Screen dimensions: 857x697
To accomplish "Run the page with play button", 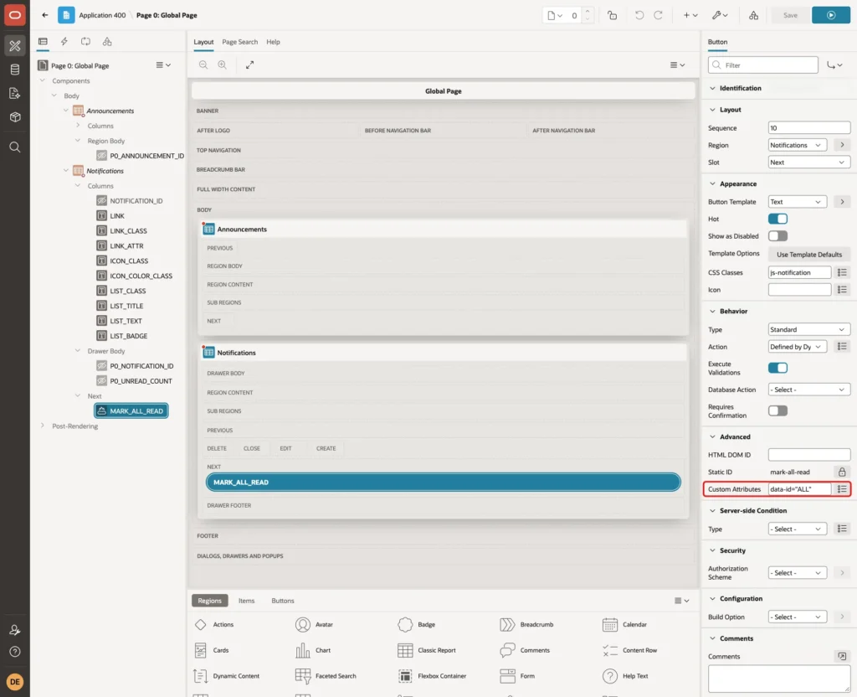I will [831, 15].
